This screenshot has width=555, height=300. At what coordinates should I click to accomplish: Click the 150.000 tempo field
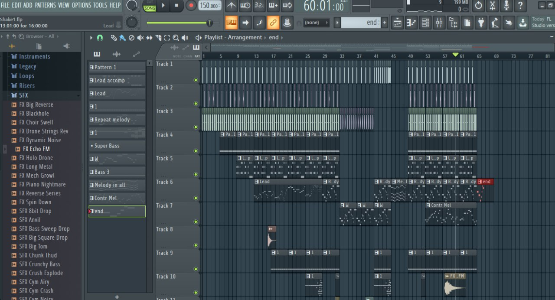point(210,6)
